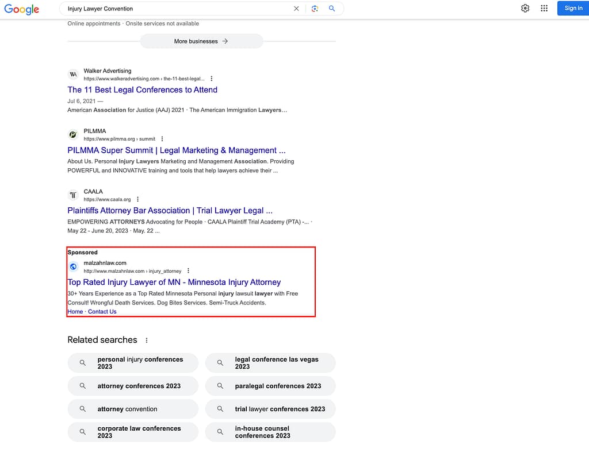This screenshot has height=464, width=589.
Task: Click the Home sitelink in the ad
Action: tap(75, 312)
